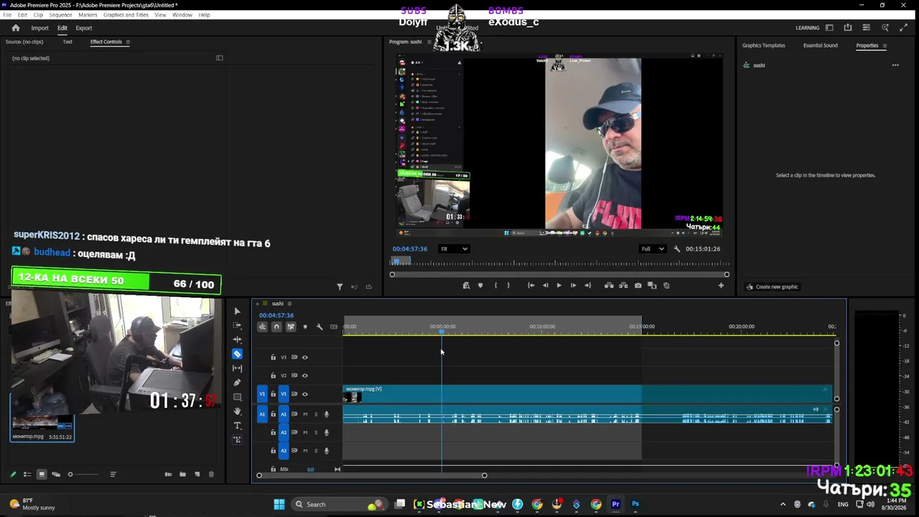
Task: Select the Rectangle tool
Action: click(238, 397)
